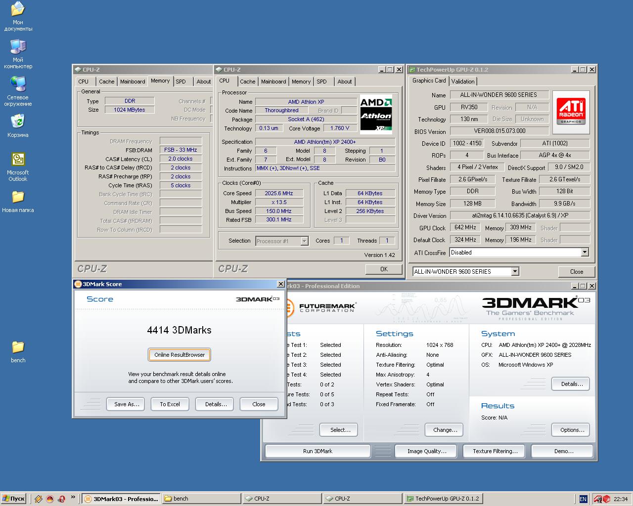Click the System Details button in 3DMark03
The image size is (633, 506).
click(x=571, y=384)
